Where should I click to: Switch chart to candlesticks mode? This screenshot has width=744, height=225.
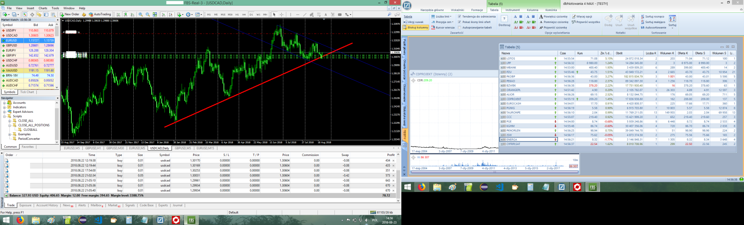click(x=125, y=14)
